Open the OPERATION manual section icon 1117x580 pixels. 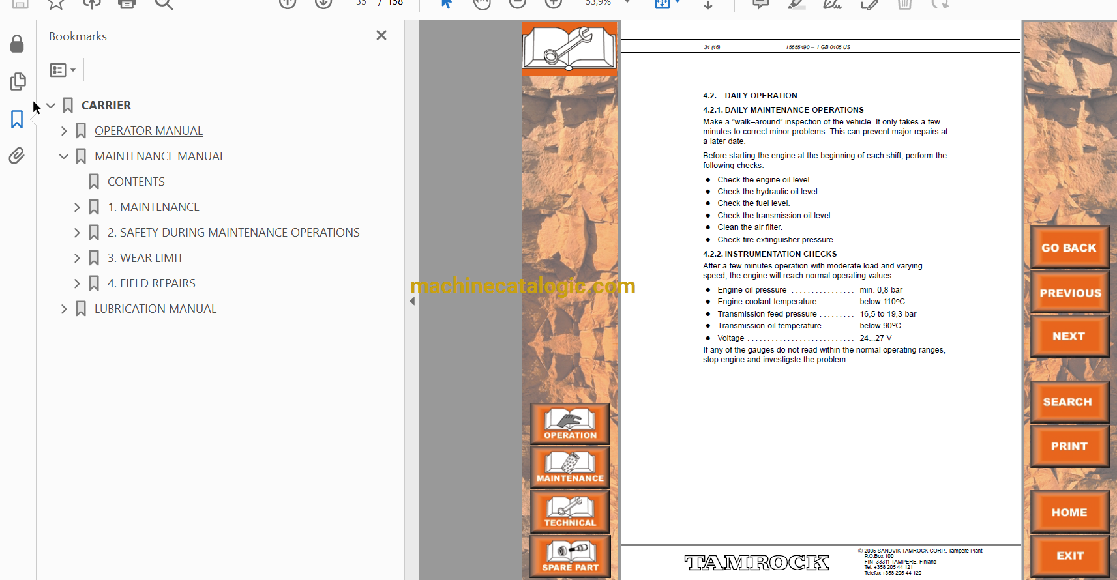(x=570, y=424)
